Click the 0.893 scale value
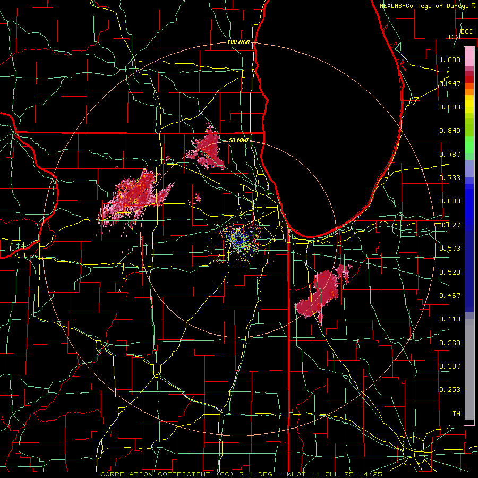The image size is (478, 478). [450, 107]
